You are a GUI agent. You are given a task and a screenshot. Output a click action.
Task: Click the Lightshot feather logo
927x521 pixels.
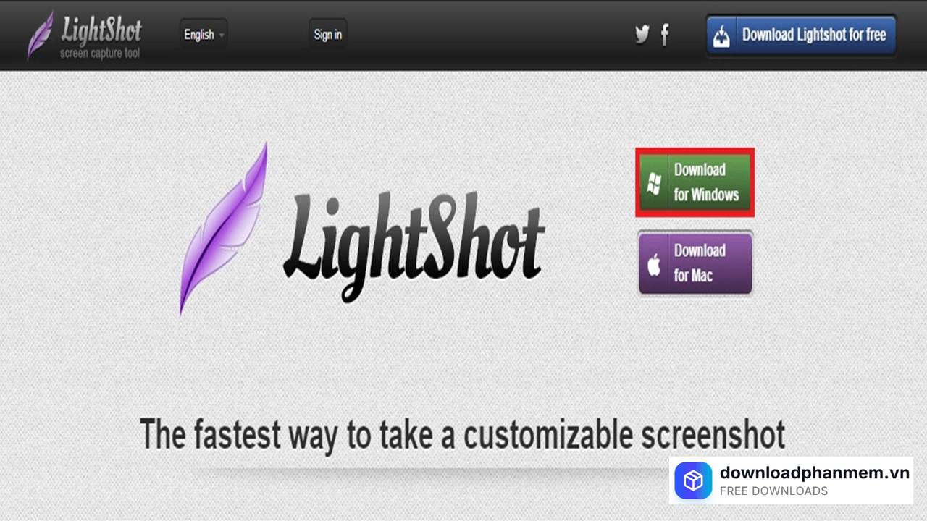tap(41, 33)
